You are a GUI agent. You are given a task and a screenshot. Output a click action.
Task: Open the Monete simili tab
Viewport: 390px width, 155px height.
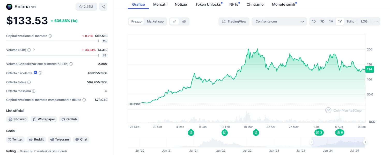pos(283,4)
